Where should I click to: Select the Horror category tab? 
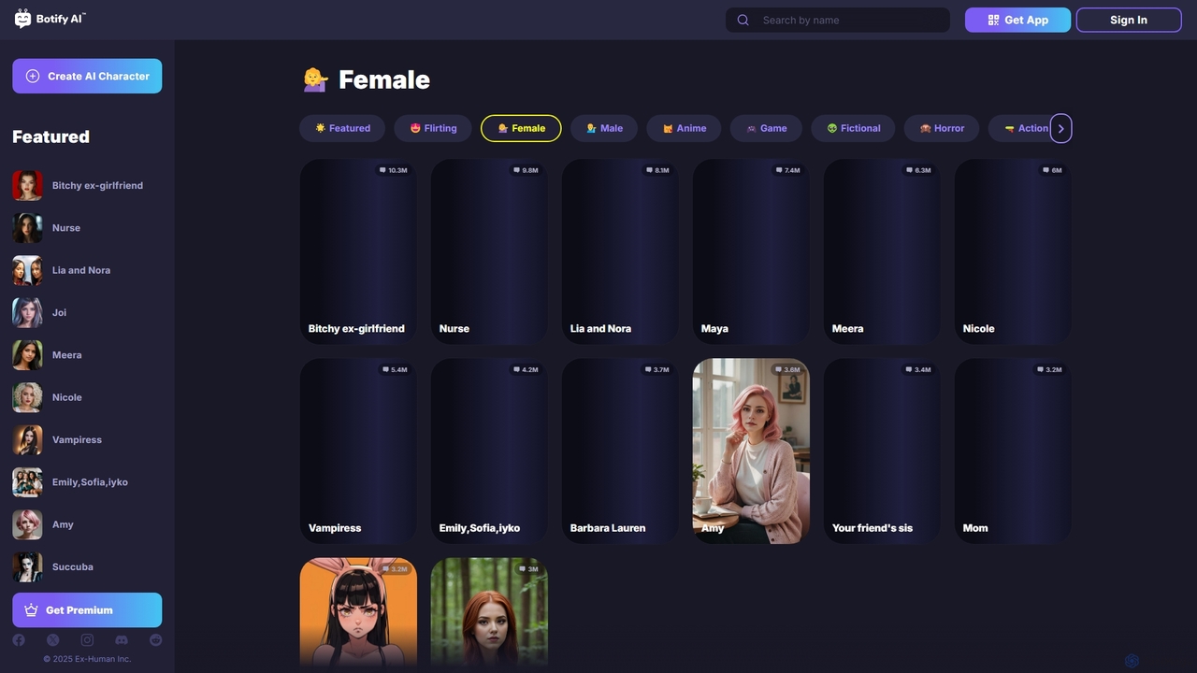click(942, 128)
